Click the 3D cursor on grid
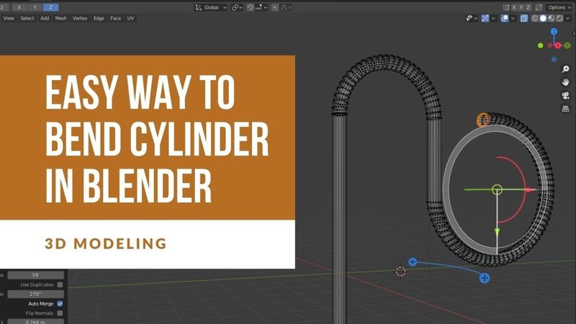 401,271
